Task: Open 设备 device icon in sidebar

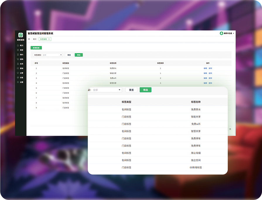Action: [18, 78]
